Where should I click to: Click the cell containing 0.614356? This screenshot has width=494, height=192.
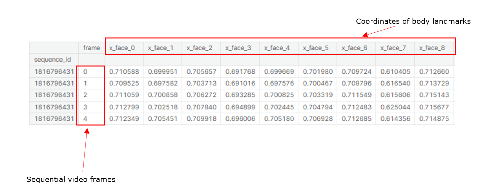click(x=396, y=119)
